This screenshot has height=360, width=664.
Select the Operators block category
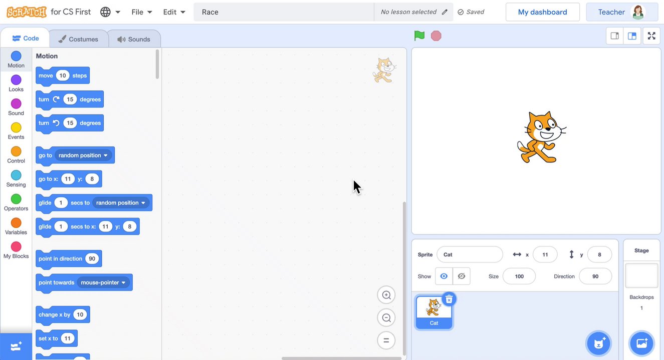[x=16, y=202]
